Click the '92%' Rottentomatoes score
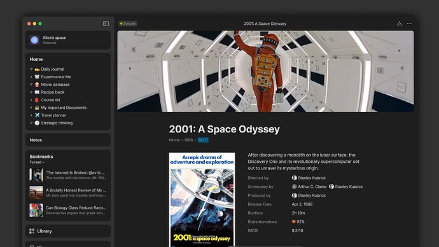The width and height of the screenshot is (439, 247). pos(300,222)
